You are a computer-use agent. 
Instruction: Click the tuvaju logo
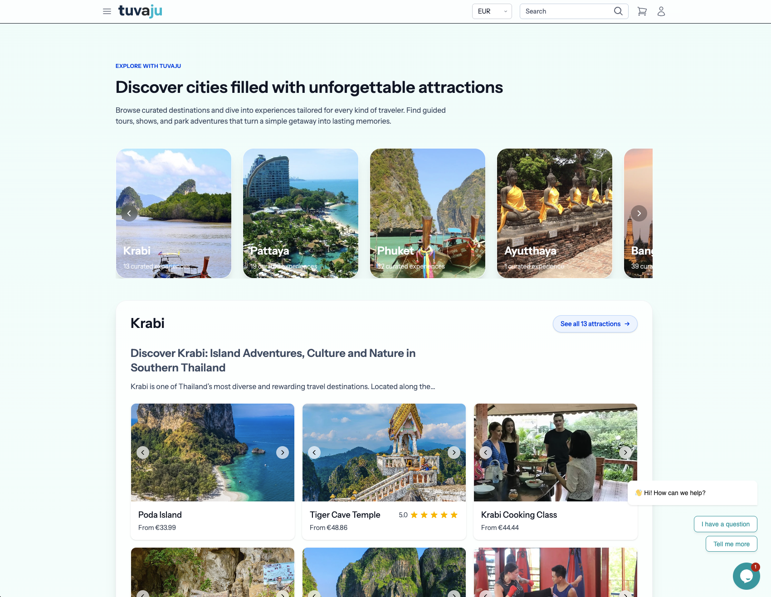coord(140,11)
